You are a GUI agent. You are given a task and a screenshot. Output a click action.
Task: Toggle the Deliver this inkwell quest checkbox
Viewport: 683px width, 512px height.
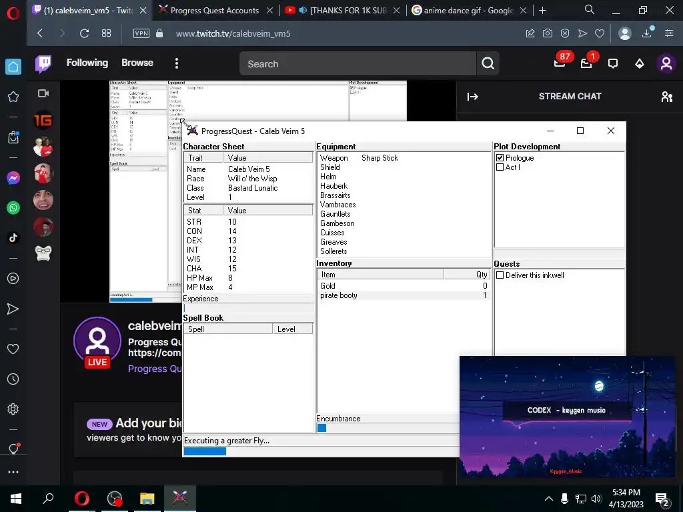500,275
